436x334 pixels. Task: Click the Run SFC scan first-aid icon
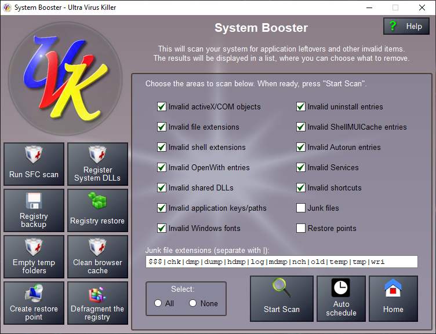34,154
